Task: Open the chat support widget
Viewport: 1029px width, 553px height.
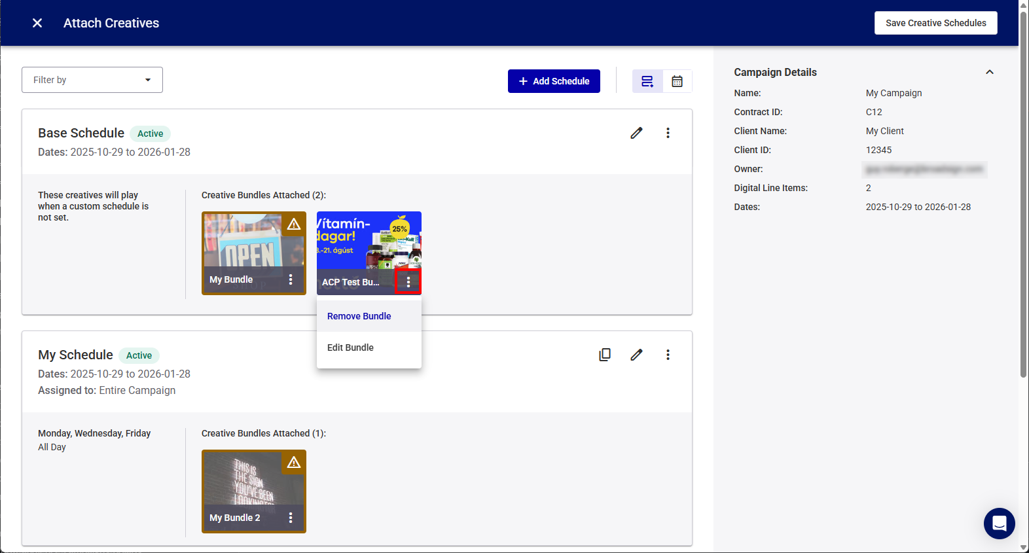Action: (x=999, y=523)
